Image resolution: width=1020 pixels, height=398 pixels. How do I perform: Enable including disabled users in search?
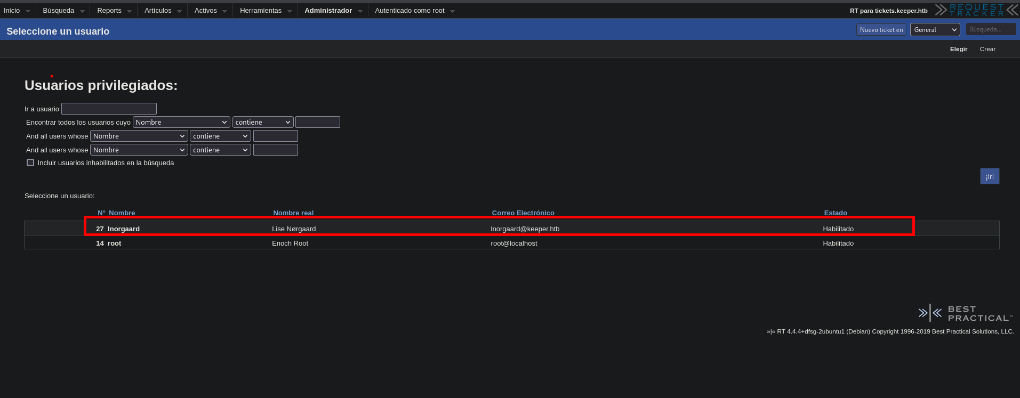tap(30, 163)
